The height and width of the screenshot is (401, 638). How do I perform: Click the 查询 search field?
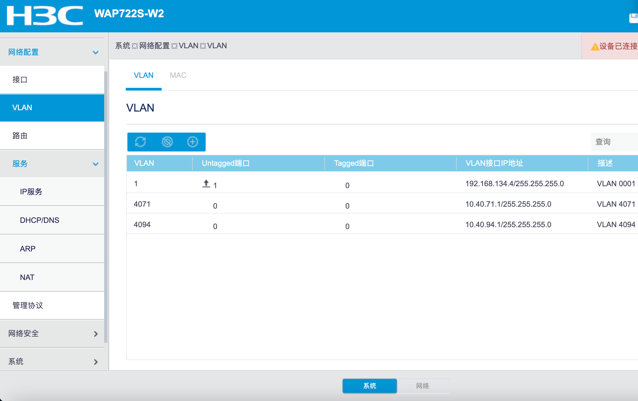(614, 142)
